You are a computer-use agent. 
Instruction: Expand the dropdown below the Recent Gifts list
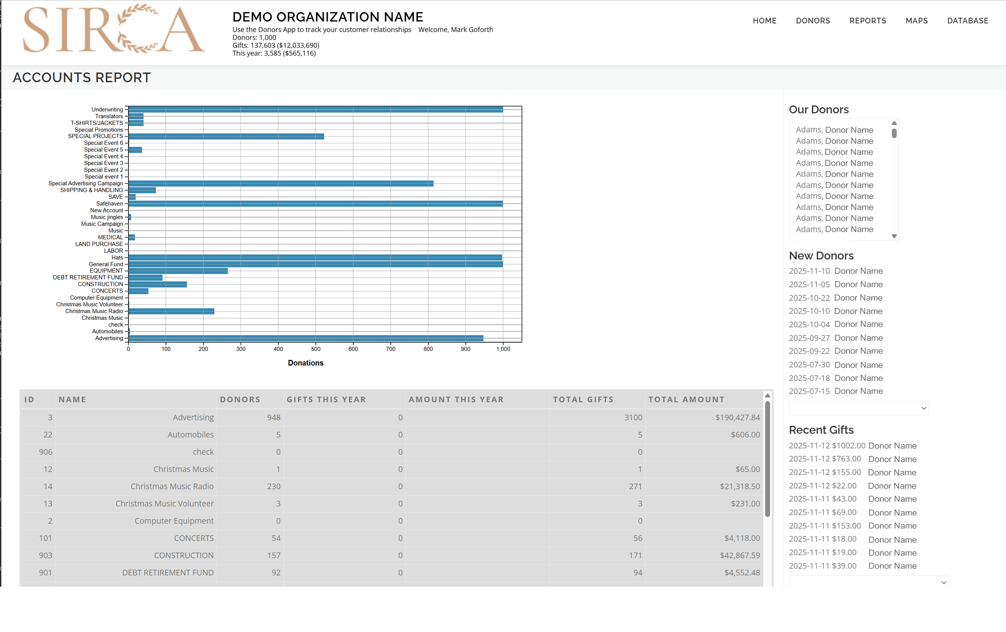pyautogui.click(x=868, y=582)
